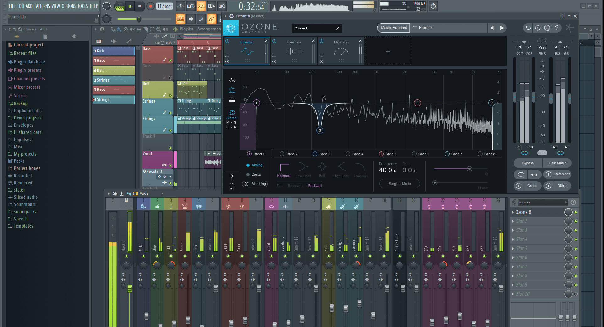
Task: Open the (none) input routing dropdown
Action: click(542, 202)
